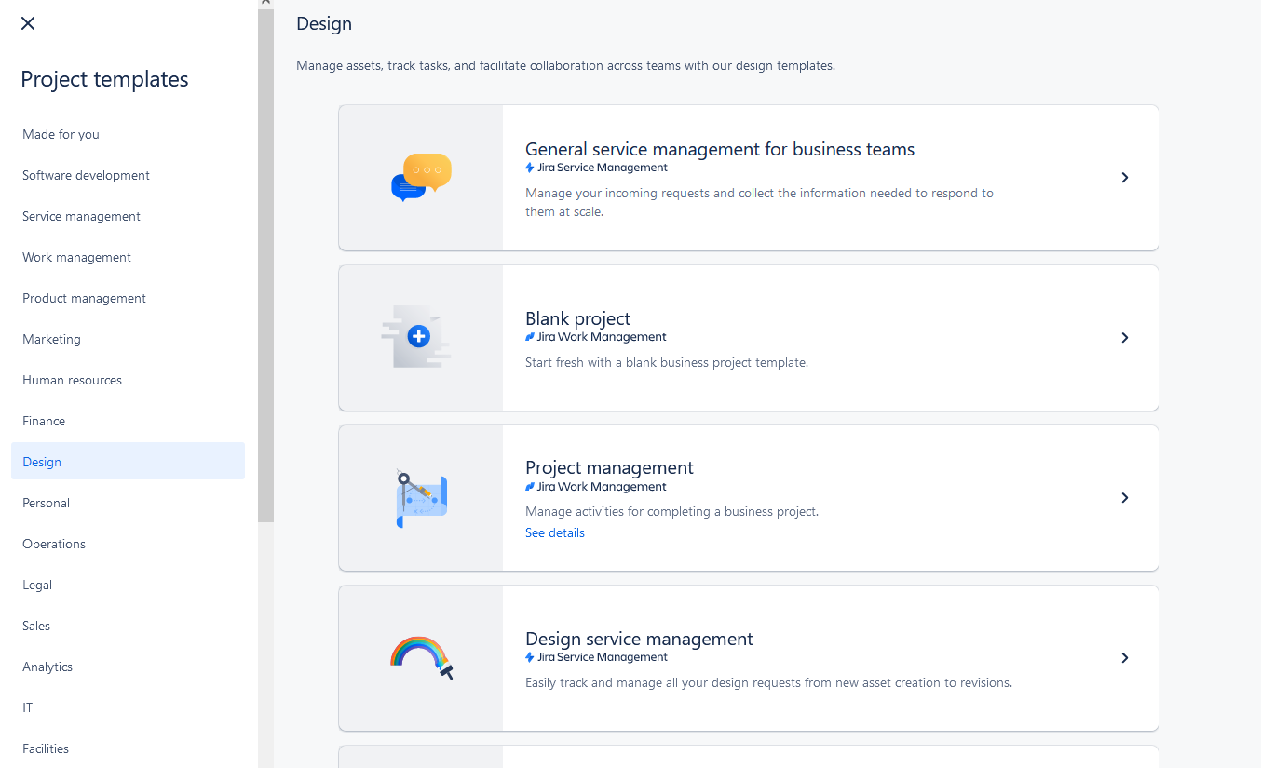Click the 'Start fresh with a blank business project template' text
This screenshot has width=1261, height=768.
(x=667, y=363)
